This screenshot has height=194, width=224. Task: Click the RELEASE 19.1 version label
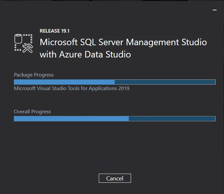pos(55,31)
